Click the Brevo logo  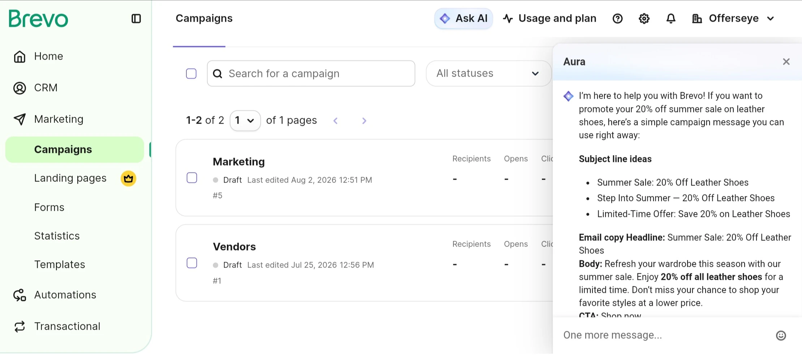38,18
